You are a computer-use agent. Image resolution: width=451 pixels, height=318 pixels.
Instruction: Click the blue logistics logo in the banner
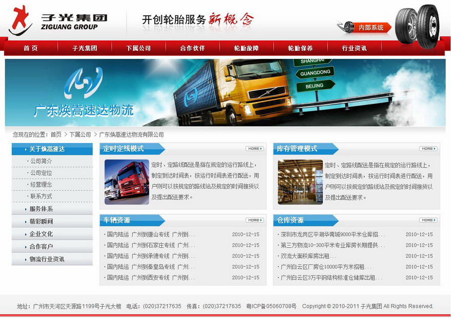point(84,82)
